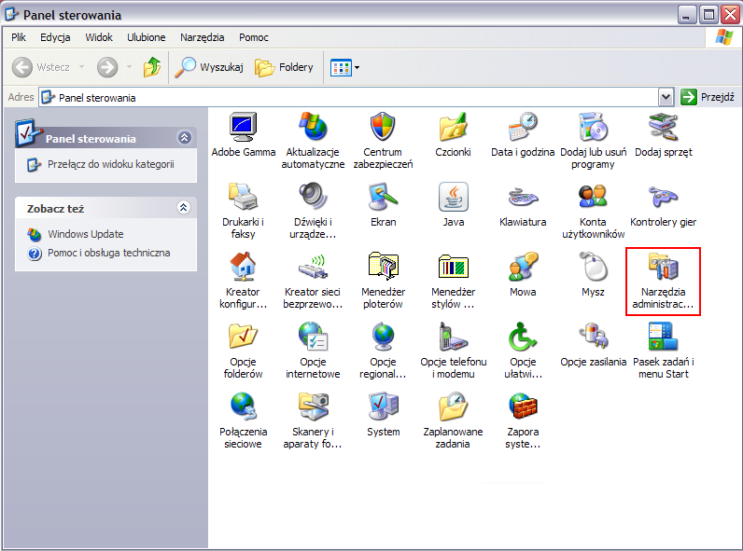This screenshot has width=743, height=551.
Task: Open Konta użytkowników icon
Action: click(593, 197)
